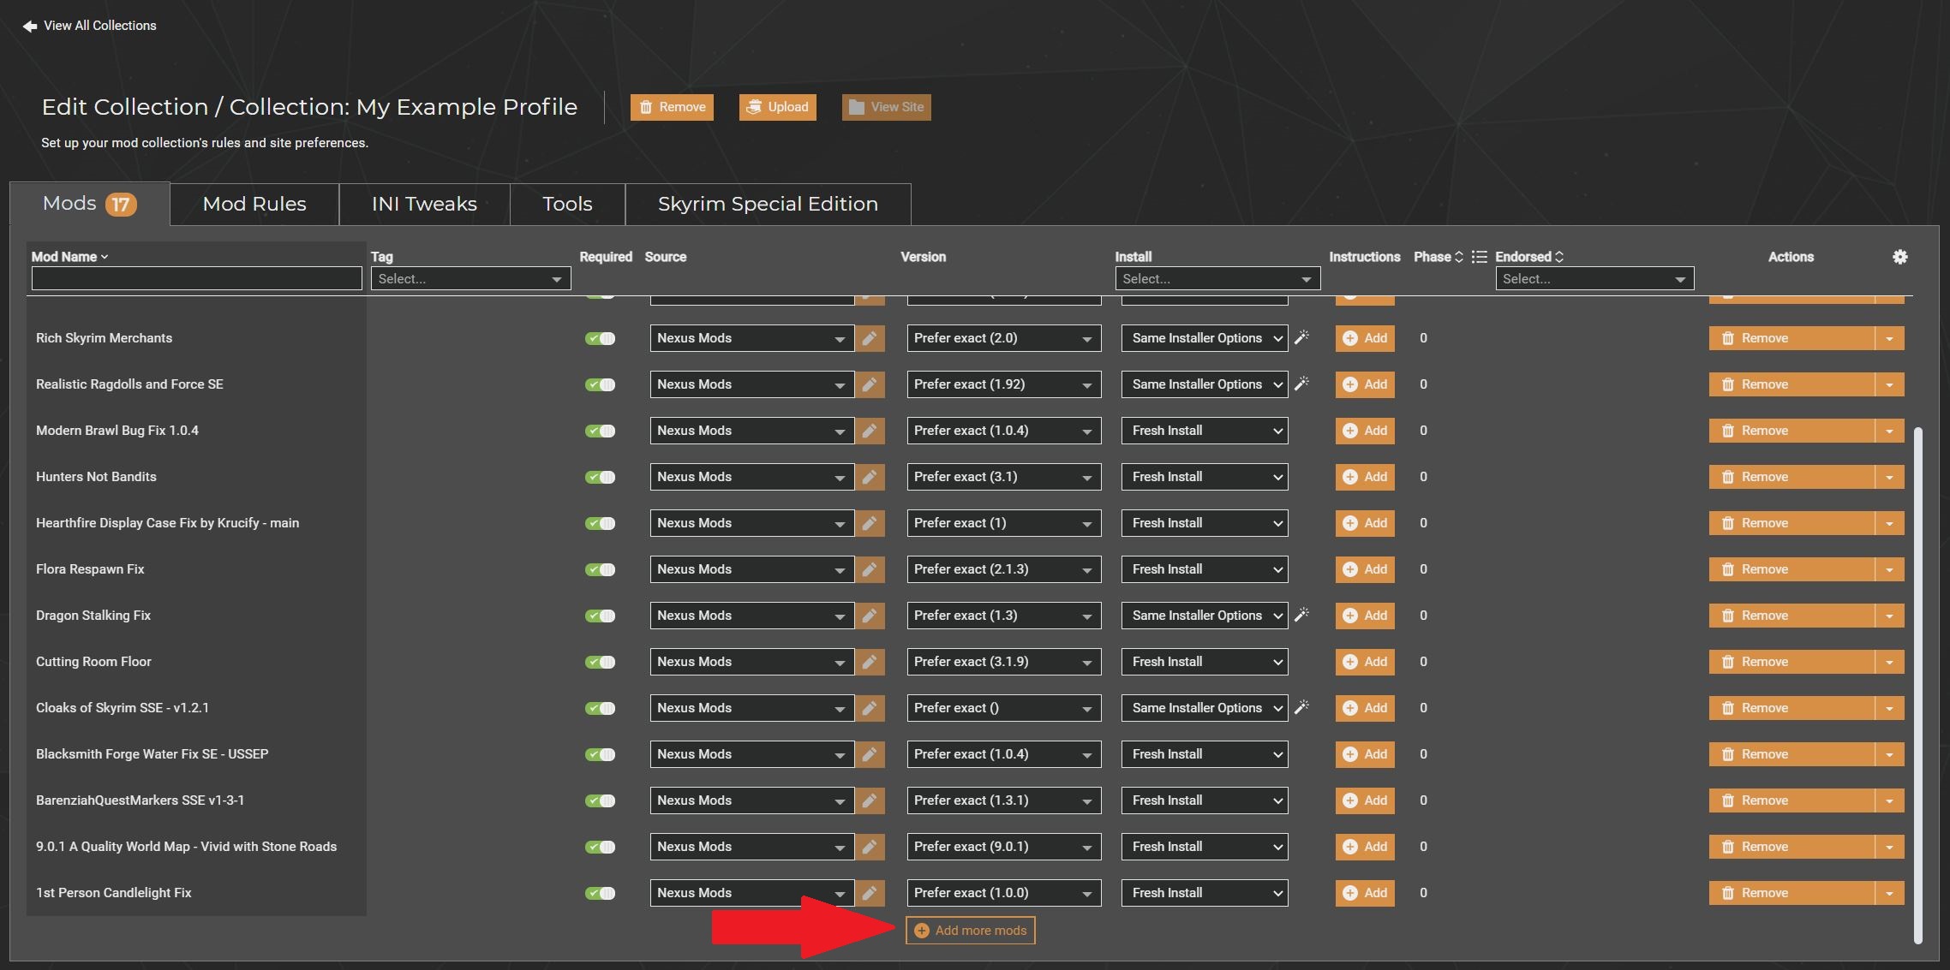Click the Add instructions icon for Cutting Room Floor
This screenshot has height=970, width=1950.
tap(1364, 661)
